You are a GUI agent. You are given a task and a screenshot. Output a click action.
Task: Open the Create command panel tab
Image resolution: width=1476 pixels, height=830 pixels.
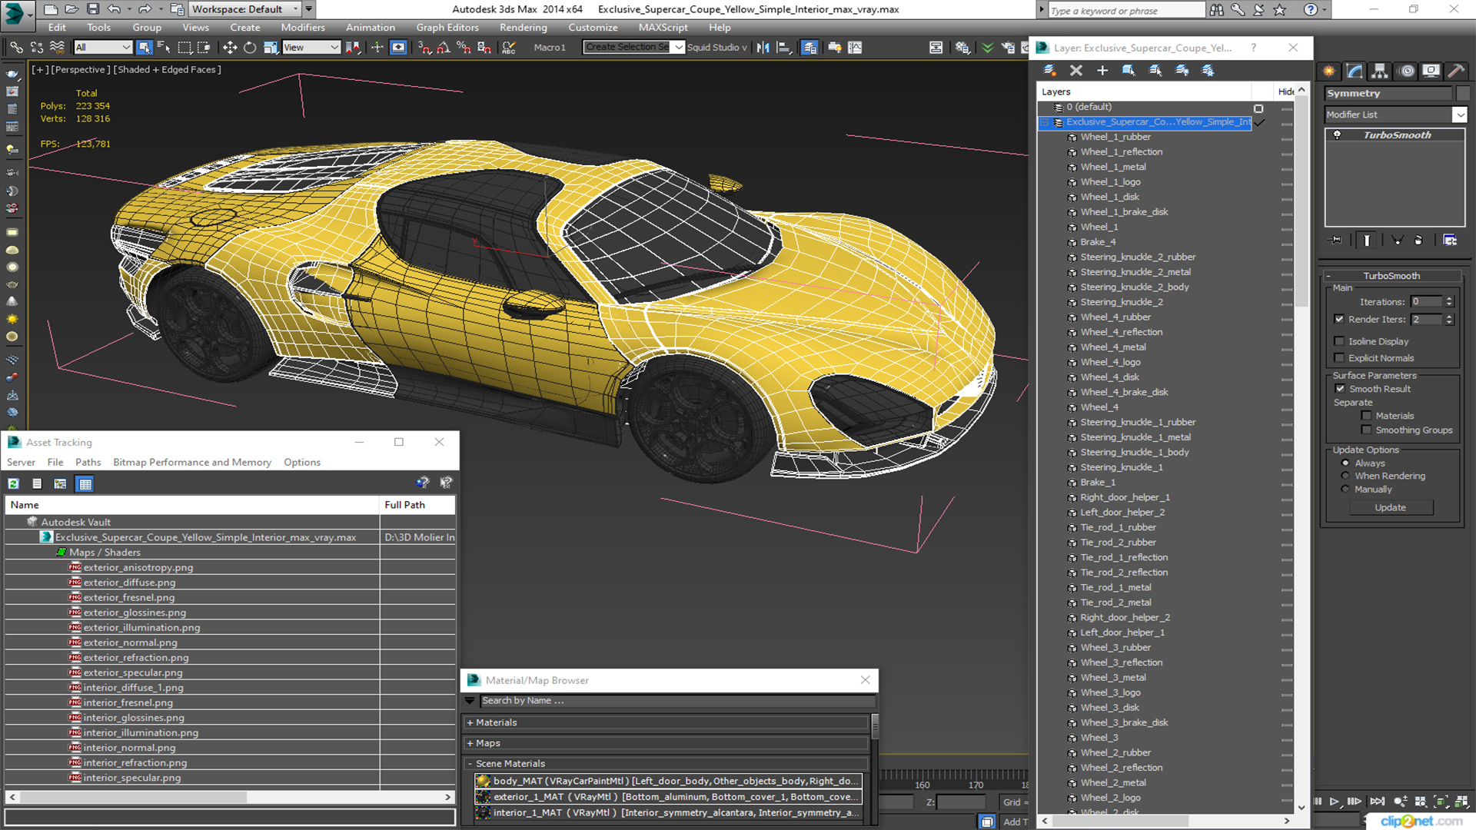click(1329, 71)
